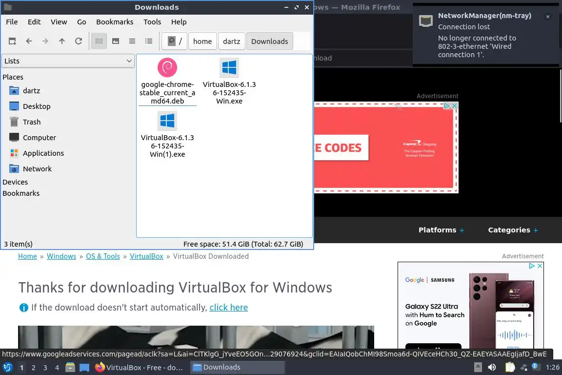Open the Lubuntu start menu icon

click(7, 368)
